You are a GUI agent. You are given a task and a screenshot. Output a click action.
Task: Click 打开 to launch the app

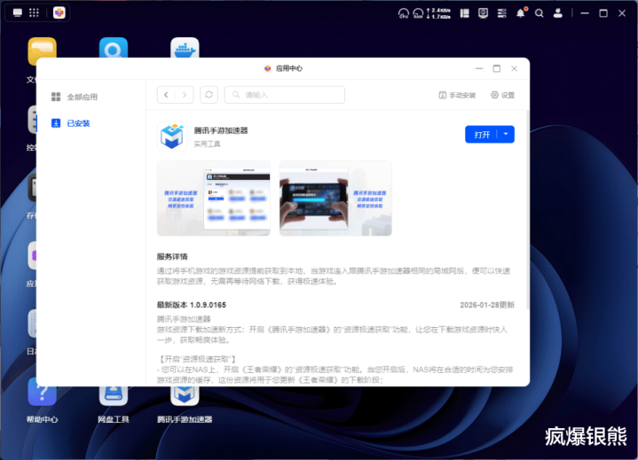pos(482,135)
